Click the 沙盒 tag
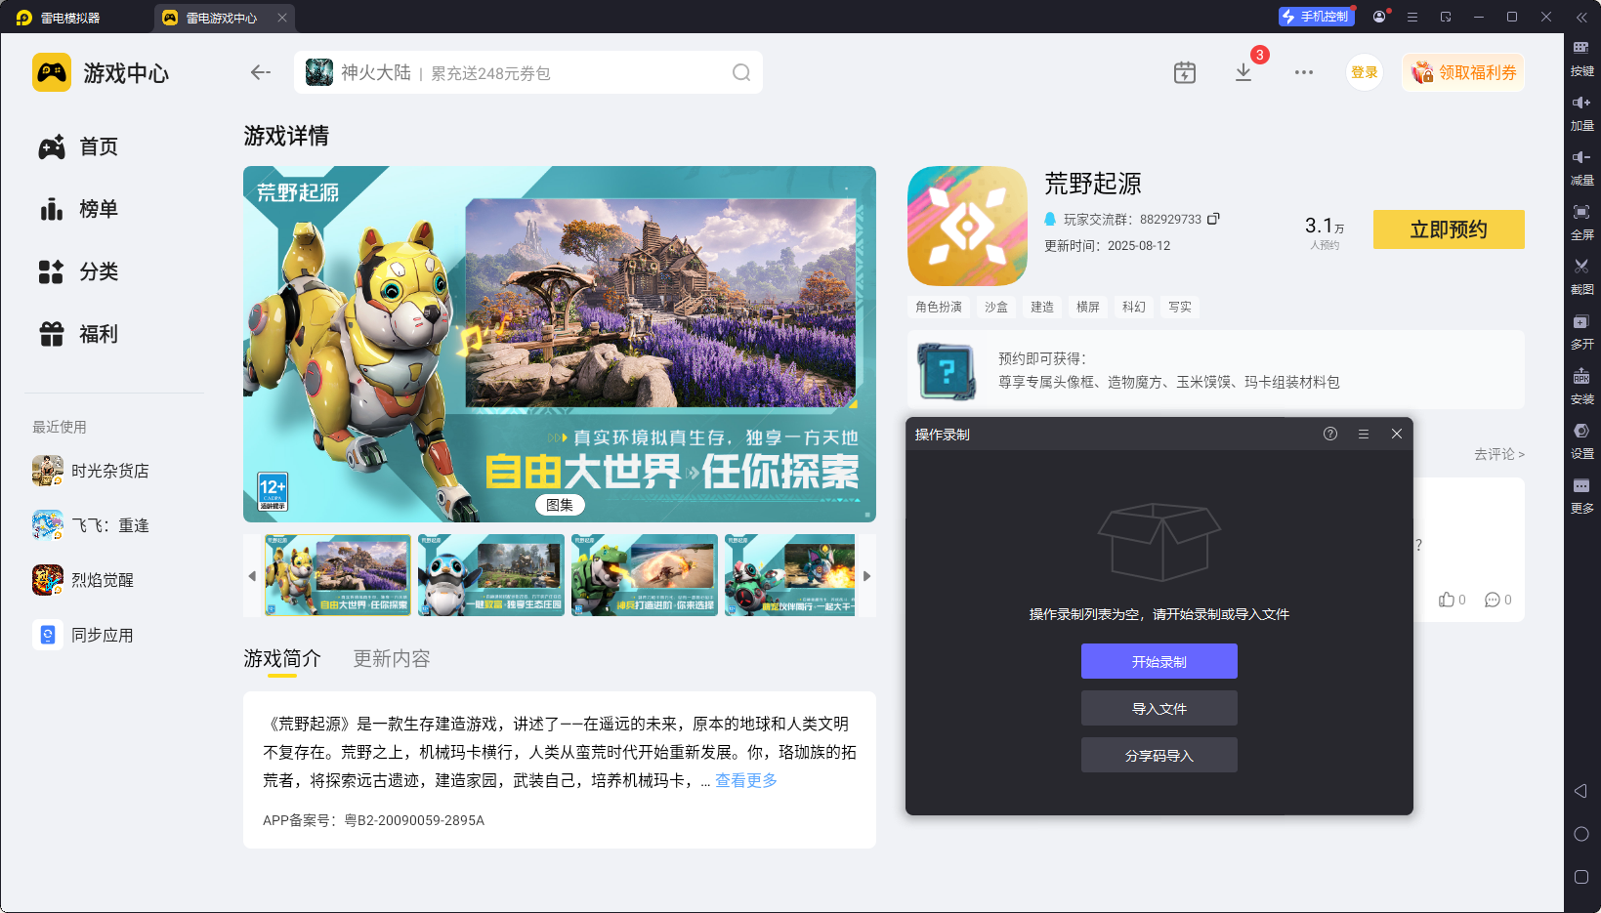1601x913 pixels. [996, 307]
